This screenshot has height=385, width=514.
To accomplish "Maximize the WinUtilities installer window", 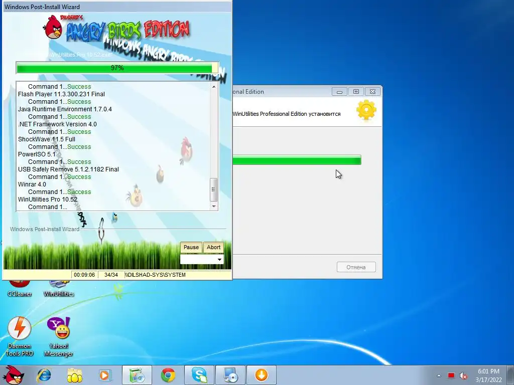I will [x=356, y=92].
